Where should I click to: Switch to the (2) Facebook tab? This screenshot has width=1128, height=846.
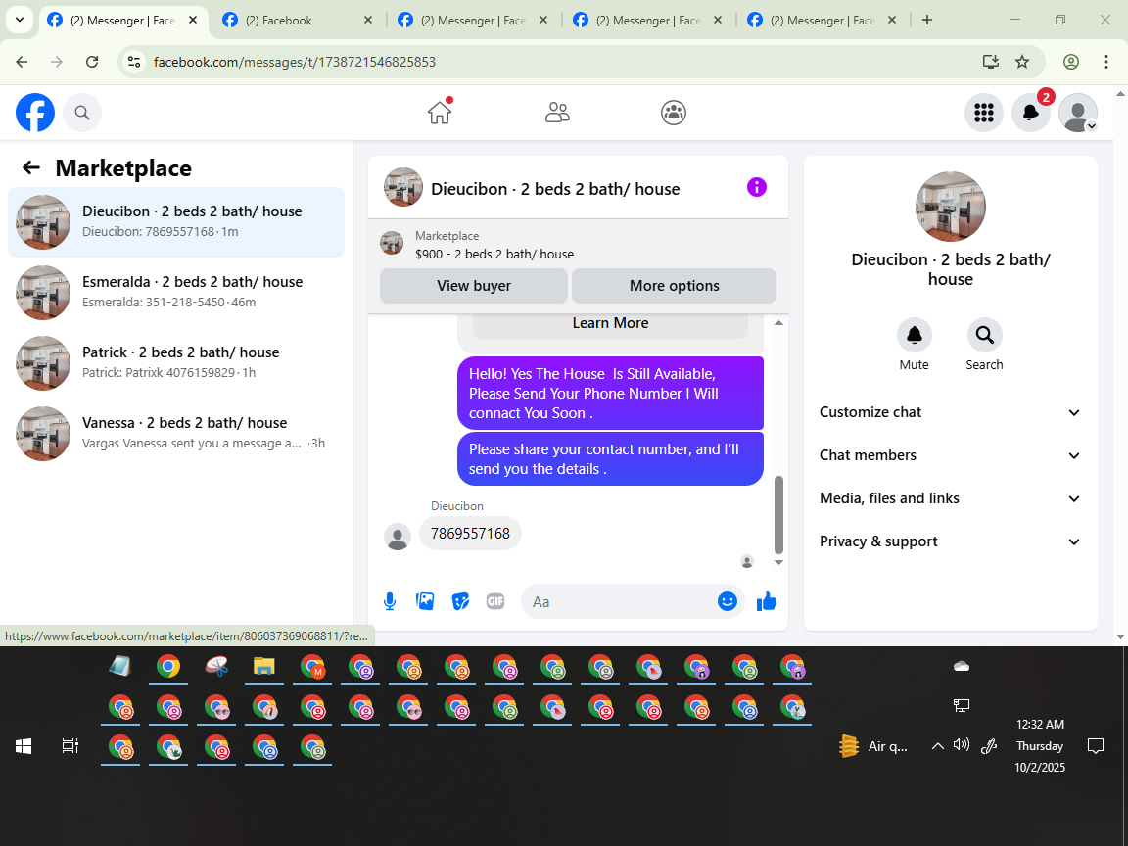coord(298,21)
